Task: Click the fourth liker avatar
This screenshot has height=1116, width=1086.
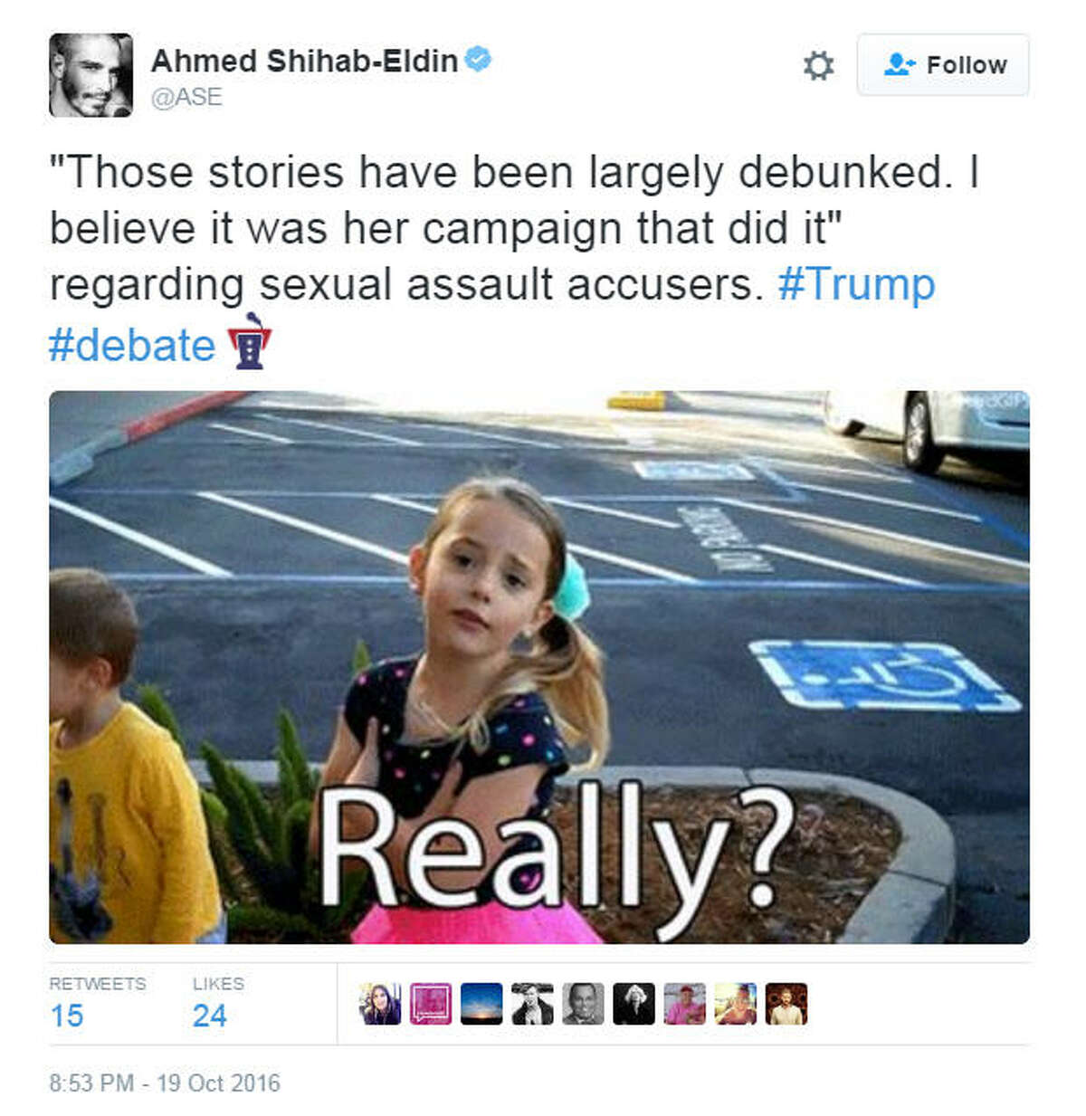Action: coord(532,1004)
